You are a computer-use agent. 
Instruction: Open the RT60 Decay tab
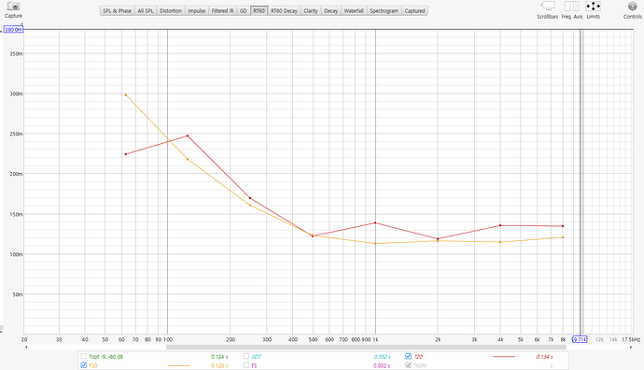(x=284, y=10)
